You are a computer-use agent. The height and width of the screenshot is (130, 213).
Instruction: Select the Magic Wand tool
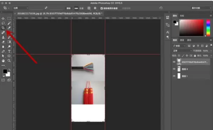pyautogui.click(x=9, y=23)
